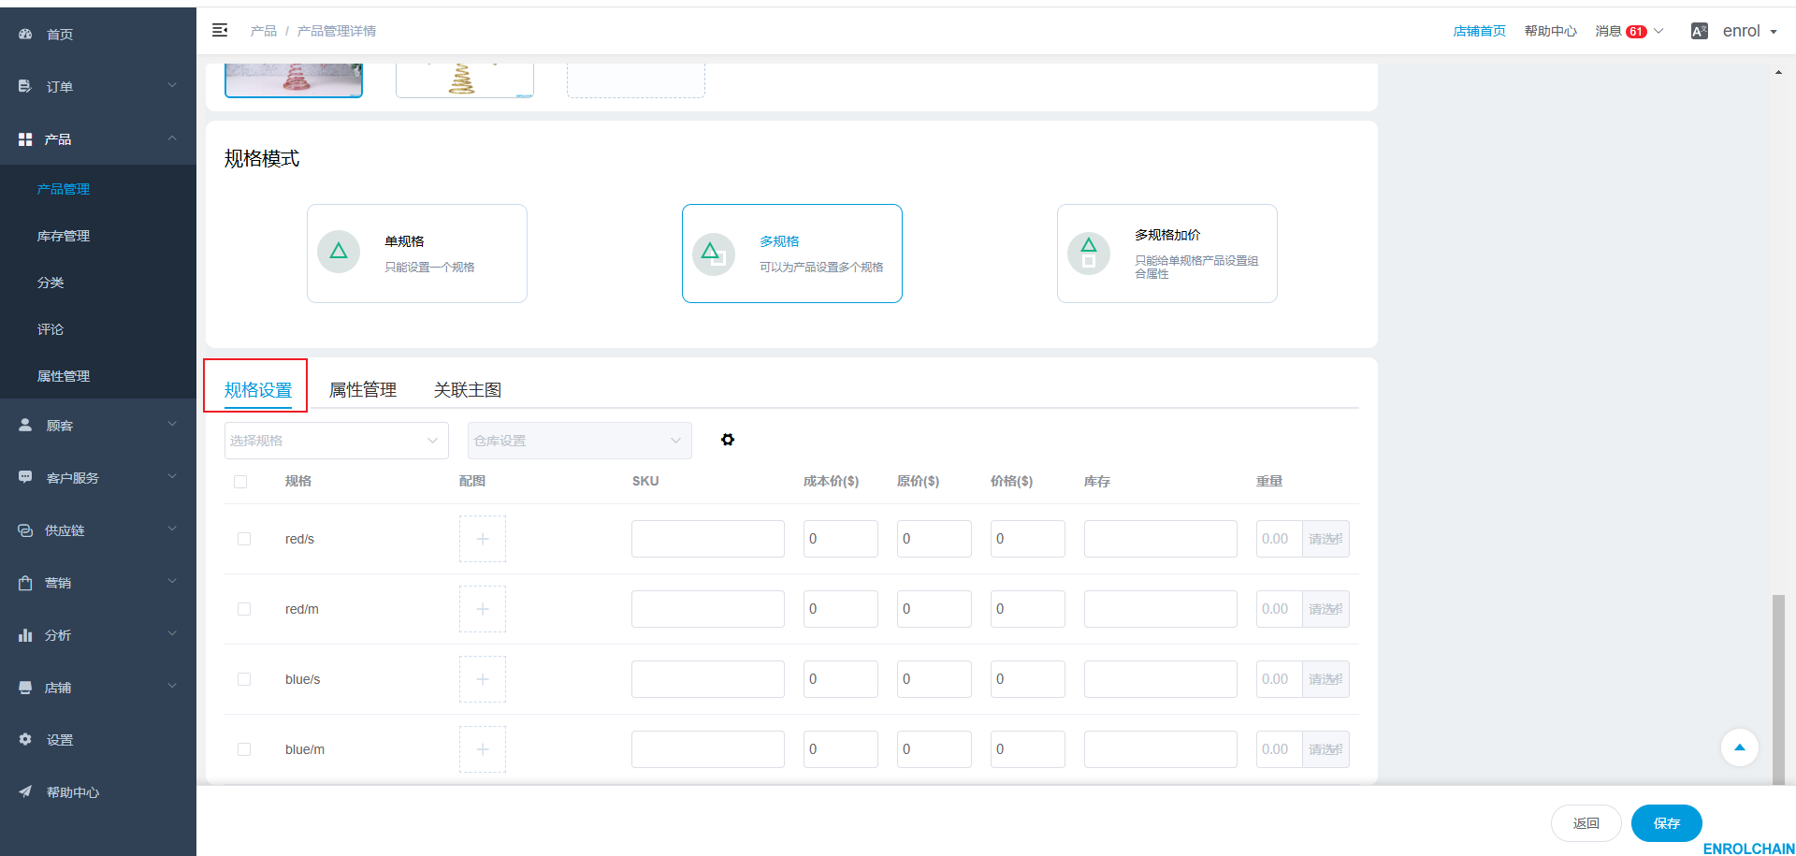Click the 帮助中心 paper plane icon in sidebar
The height and width of the screenshot is (856, 1796).
coord(25,791)
